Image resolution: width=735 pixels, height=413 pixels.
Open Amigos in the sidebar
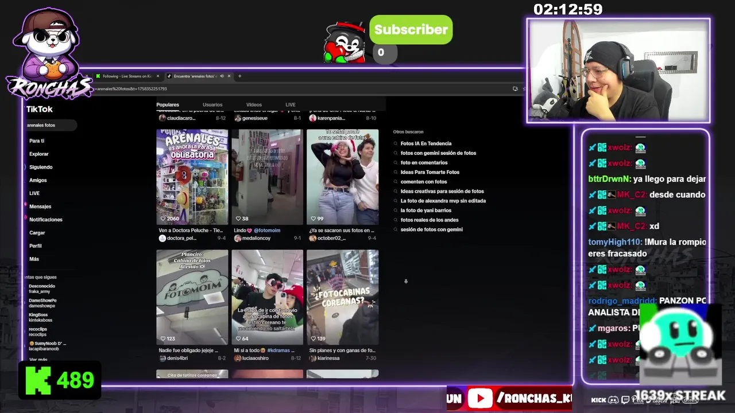click(38, 180)
